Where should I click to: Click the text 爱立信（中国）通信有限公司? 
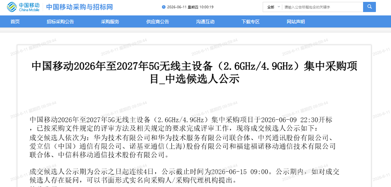point(76,146)
